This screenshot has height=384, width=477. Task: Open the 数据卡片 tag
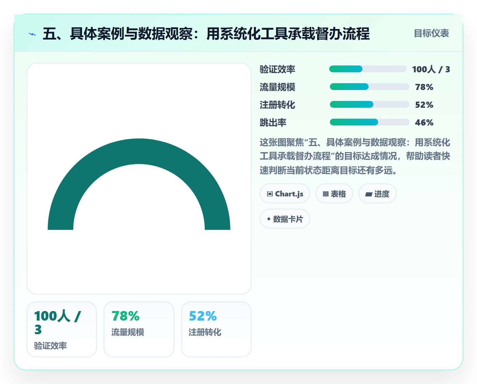tap(285, 219)
